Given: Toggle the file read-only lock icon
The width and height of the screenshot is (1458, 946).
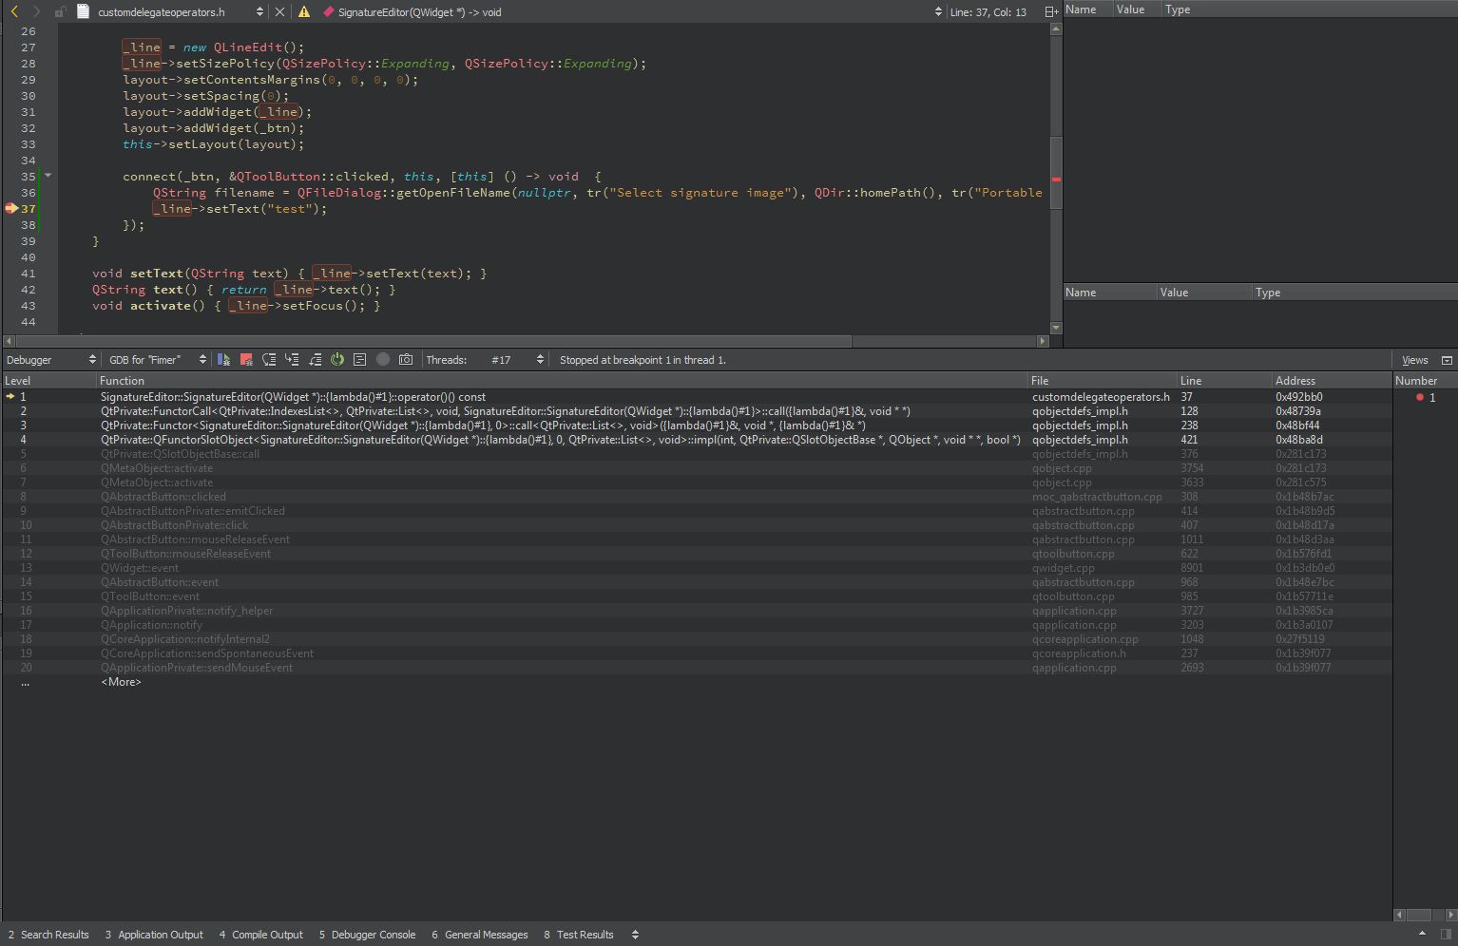Looking at the screenshot, I should point(60,12).
